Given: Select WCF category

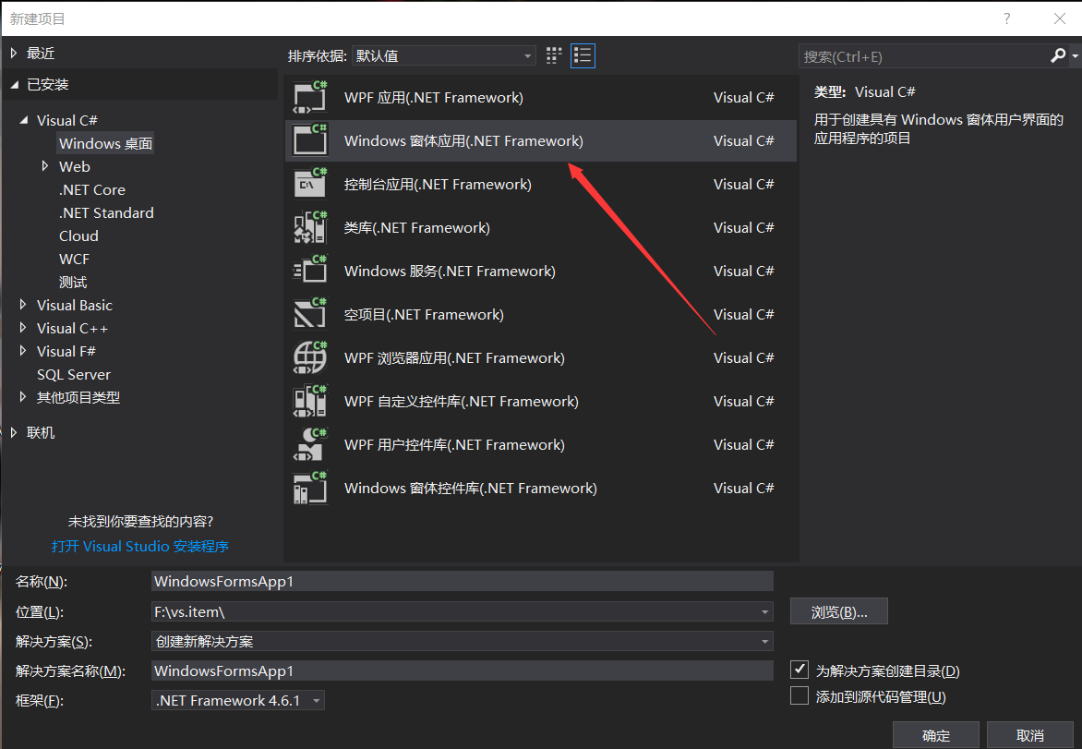Looking at the screenshot, I should tap(74, 259).
